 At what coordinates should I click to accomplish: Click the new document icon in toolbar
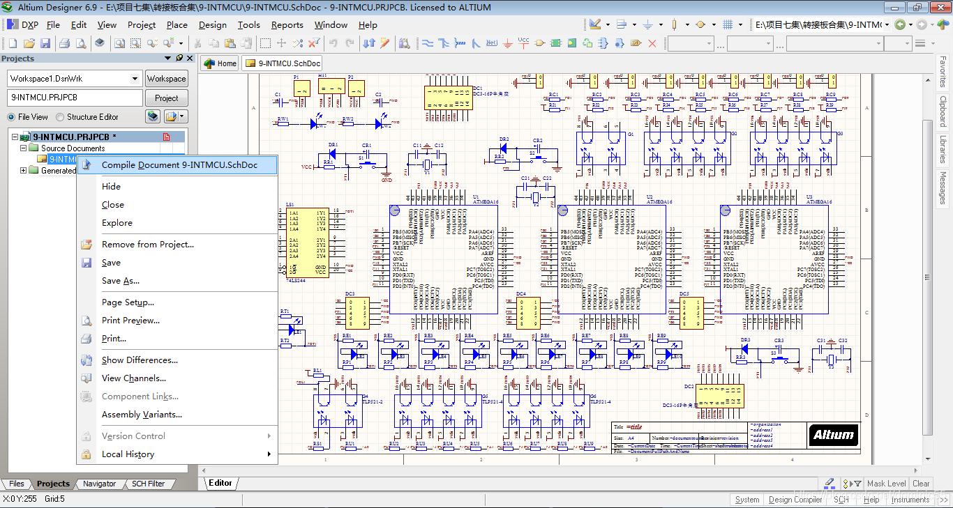(x=13, y=43)
